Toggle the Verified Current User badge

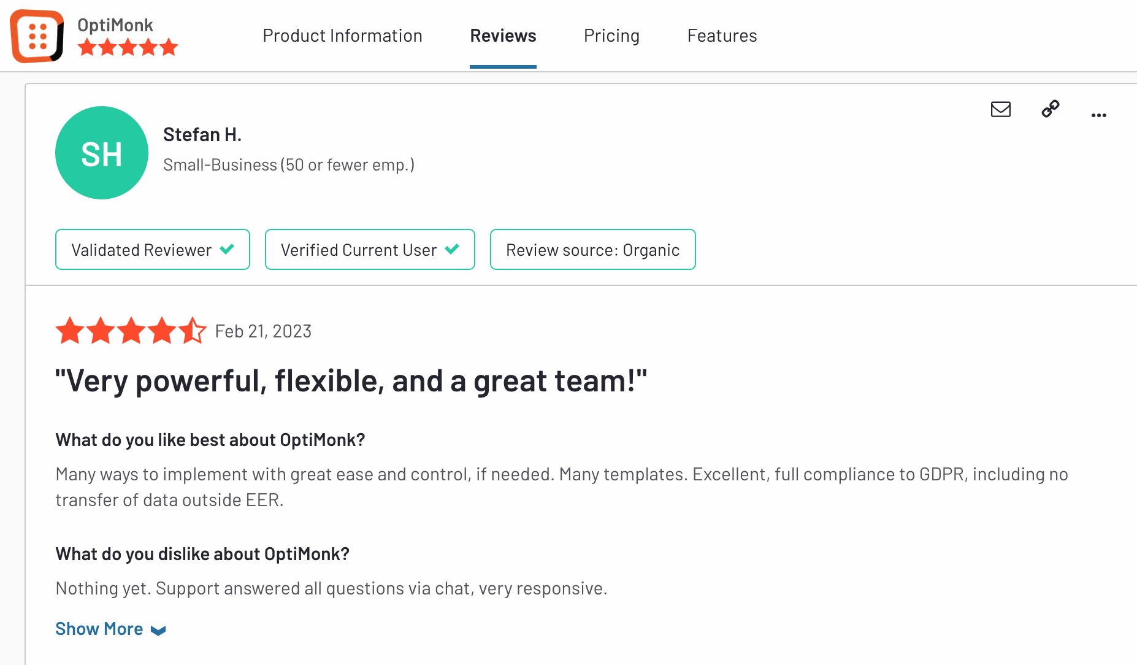tap(369, 249)
